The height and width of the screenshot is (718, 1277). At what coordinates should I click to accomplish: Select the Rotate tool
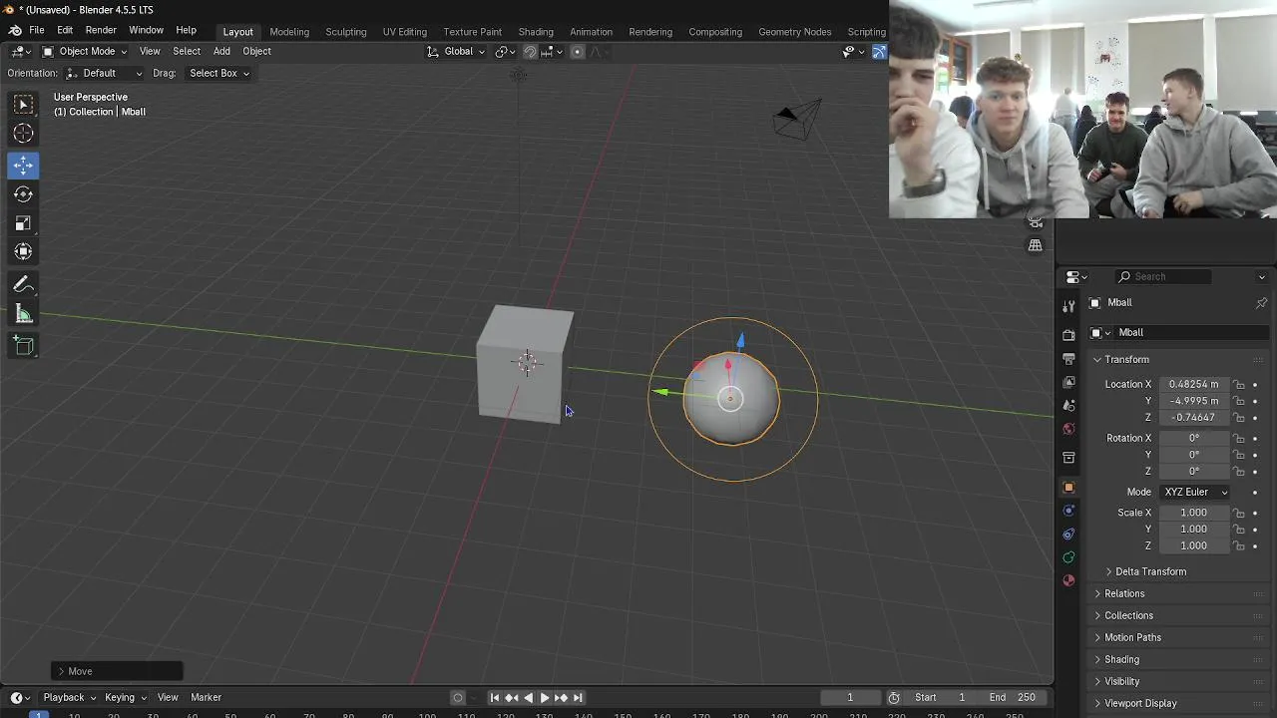click(23, 194)
